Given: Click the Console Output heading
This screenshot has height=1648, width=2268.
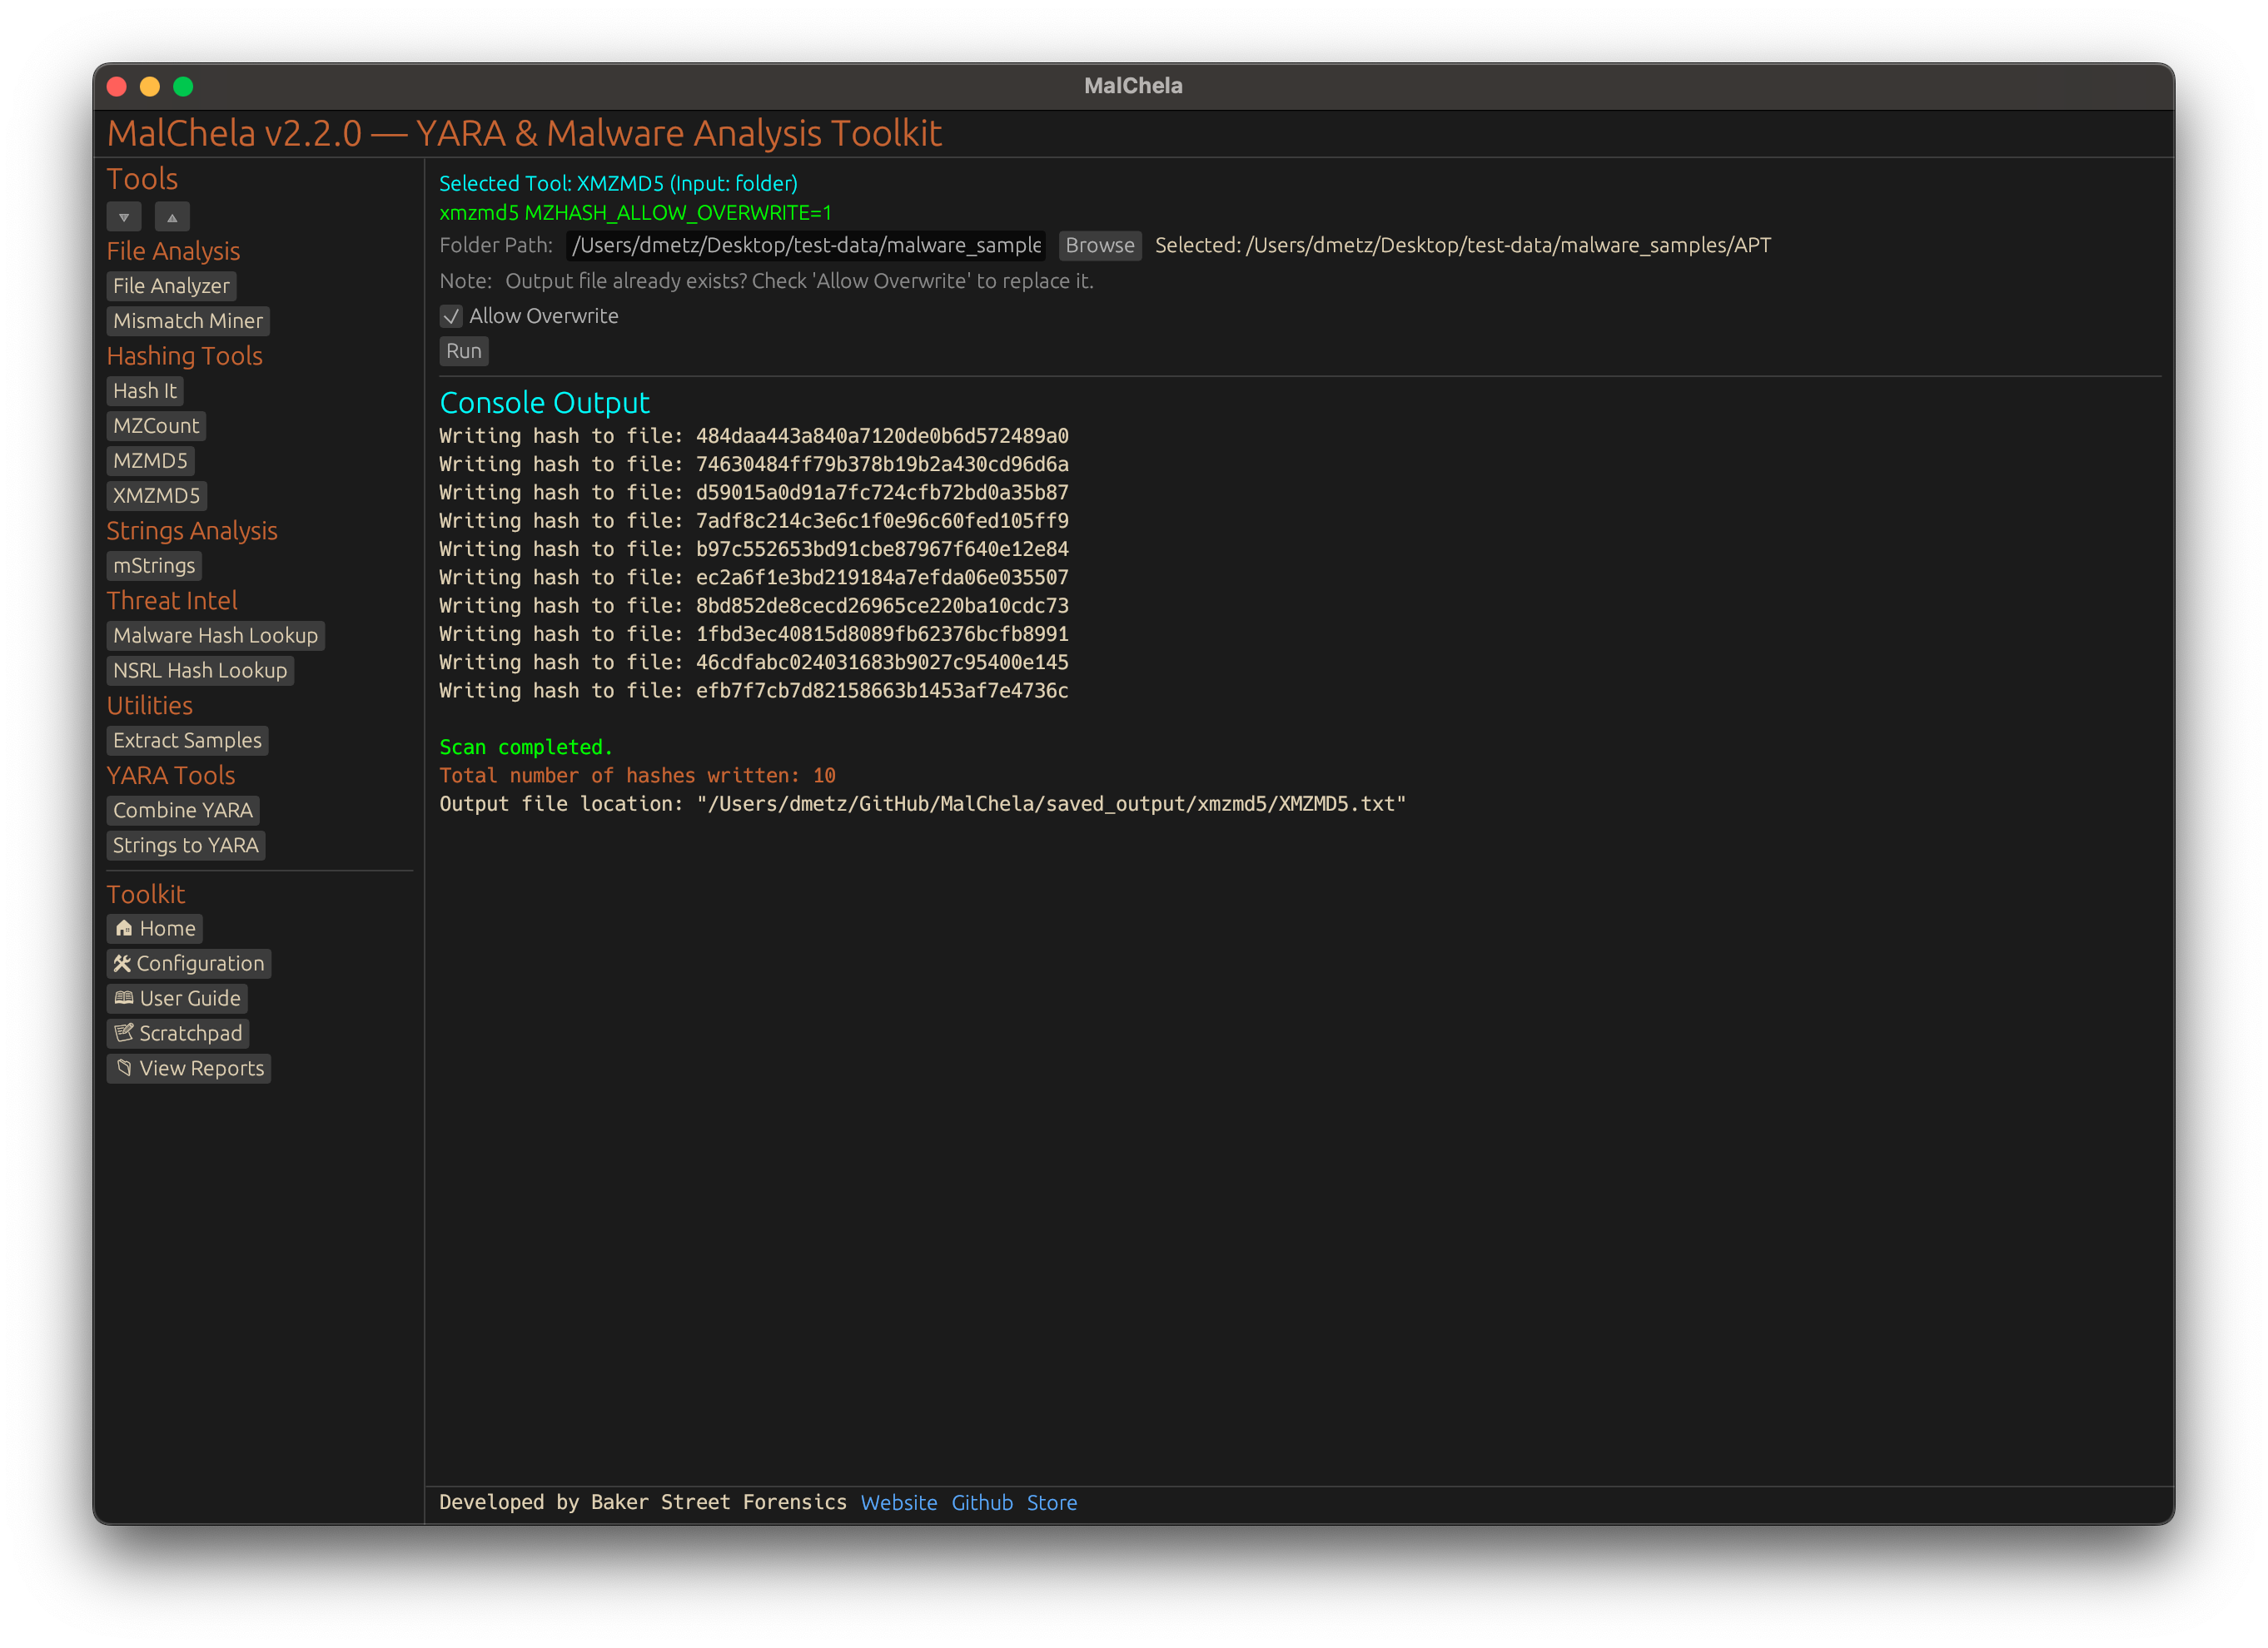Looking at the screenshot, I should tap(545, 403).
